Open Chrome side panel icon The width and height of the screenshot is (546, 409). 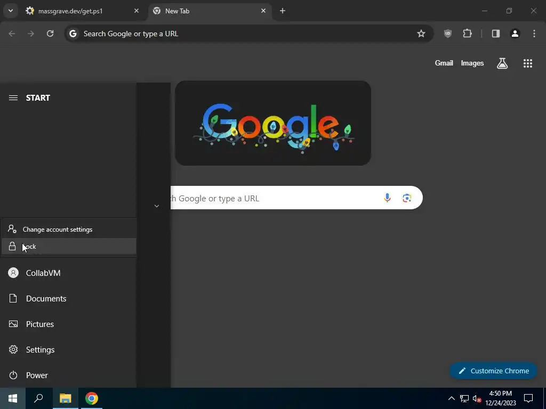[x=496, y=34]
